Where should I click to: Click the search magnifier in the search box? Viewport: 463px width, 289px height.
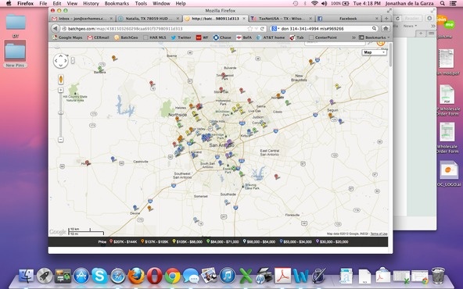(374, 29)
